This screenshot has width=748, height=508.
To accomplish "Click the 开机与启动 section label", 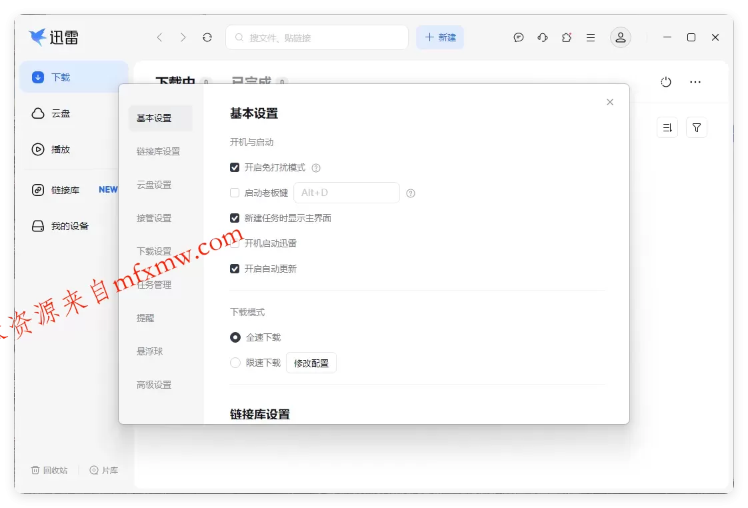I will tap(251, 142).
